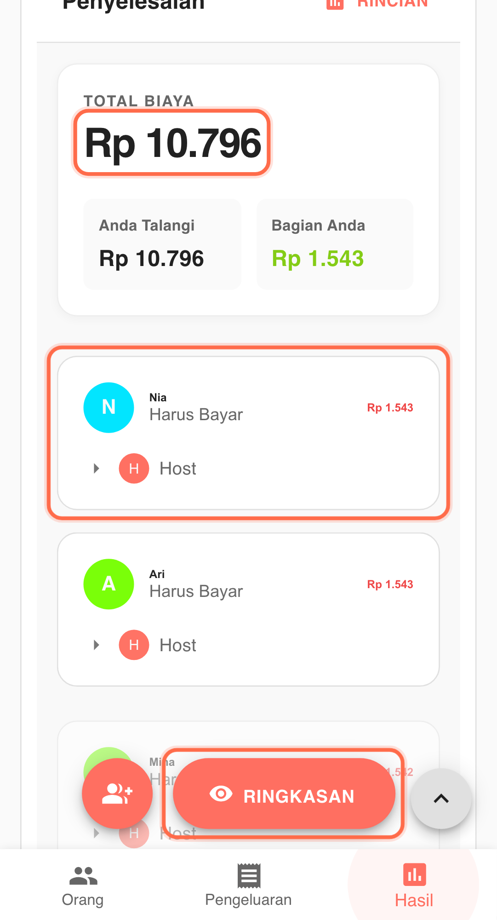Expand Nia's Host payment details
Image resolution: width=497 pixels, height=920 pixels.
[96, 469]
